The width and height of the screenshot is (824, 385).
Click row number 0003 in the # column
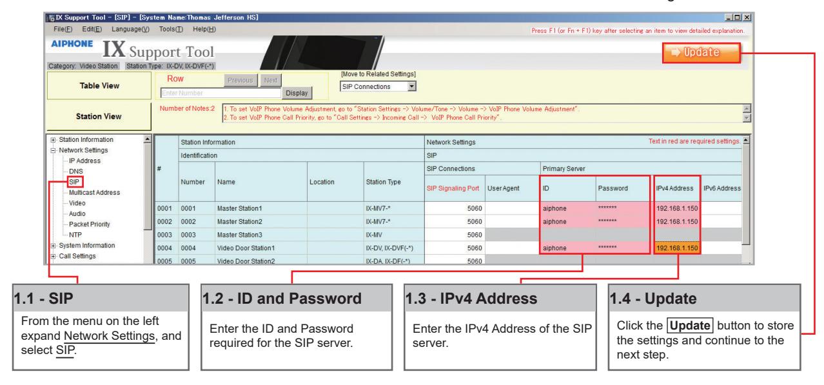click(x=166, y=233)
